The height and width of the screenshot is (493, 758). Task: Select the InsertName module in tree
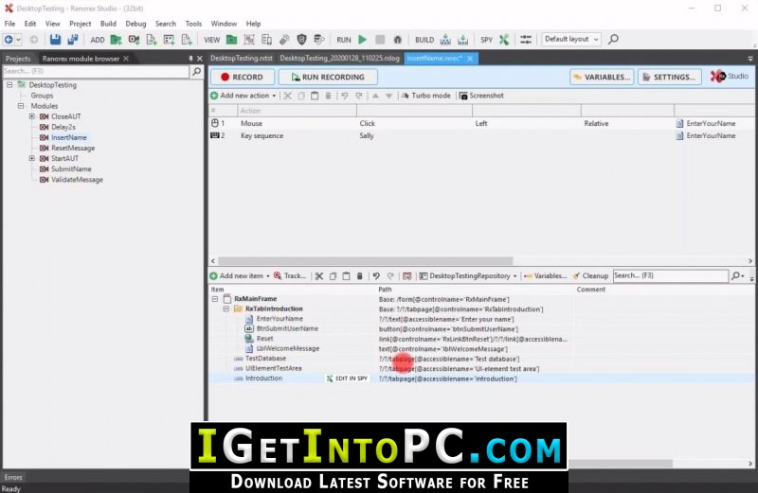click(x=68, y=137)
